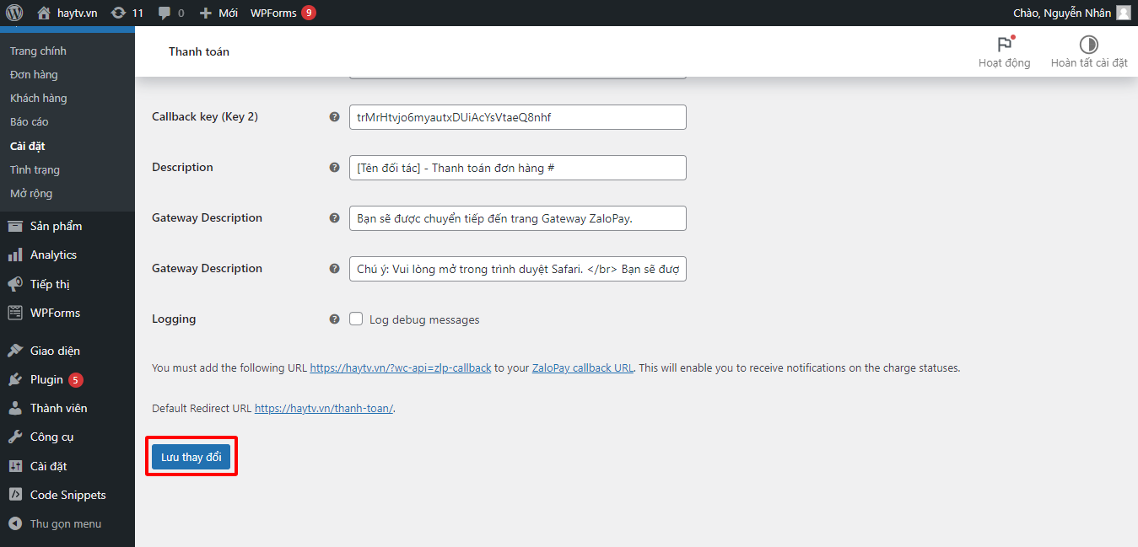Click help icon beside second Gateway Description
The height and width of the screenshot is (547, 1138).
pos(334,269)
